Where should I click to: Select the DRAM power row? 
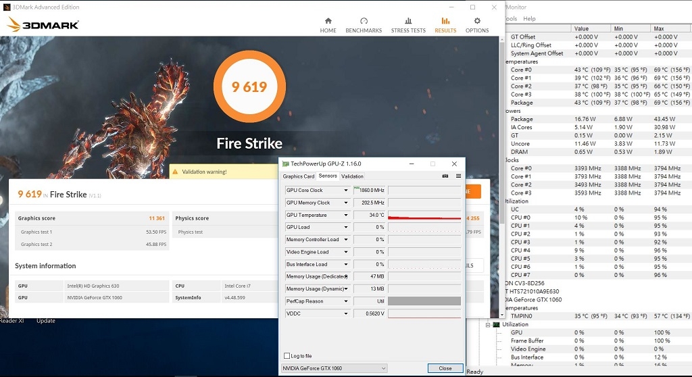click(x=598, y=152)
